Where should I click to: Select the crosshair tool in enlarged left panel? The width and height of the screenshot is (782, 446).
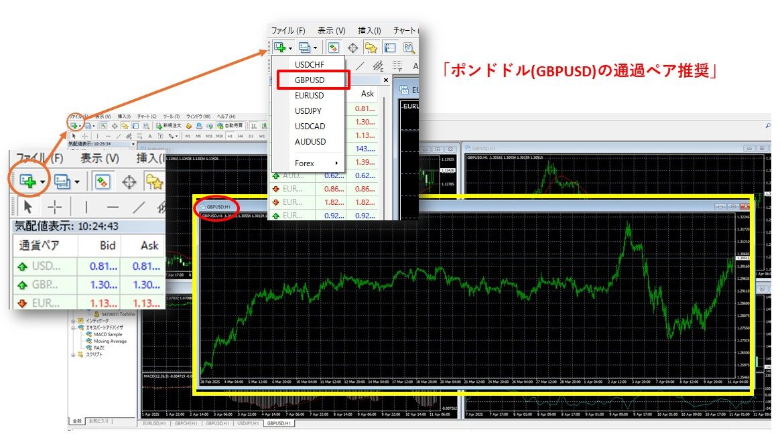click(x=55, y=206)
